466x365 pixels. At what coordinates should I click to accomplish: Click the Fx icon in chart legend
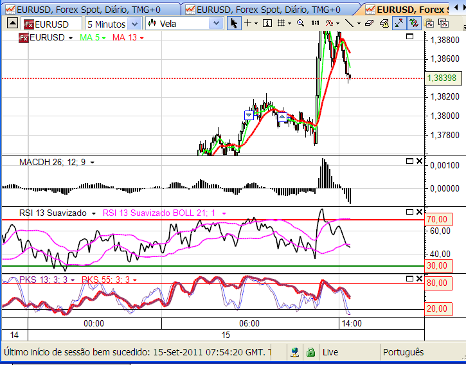point(24,38)
